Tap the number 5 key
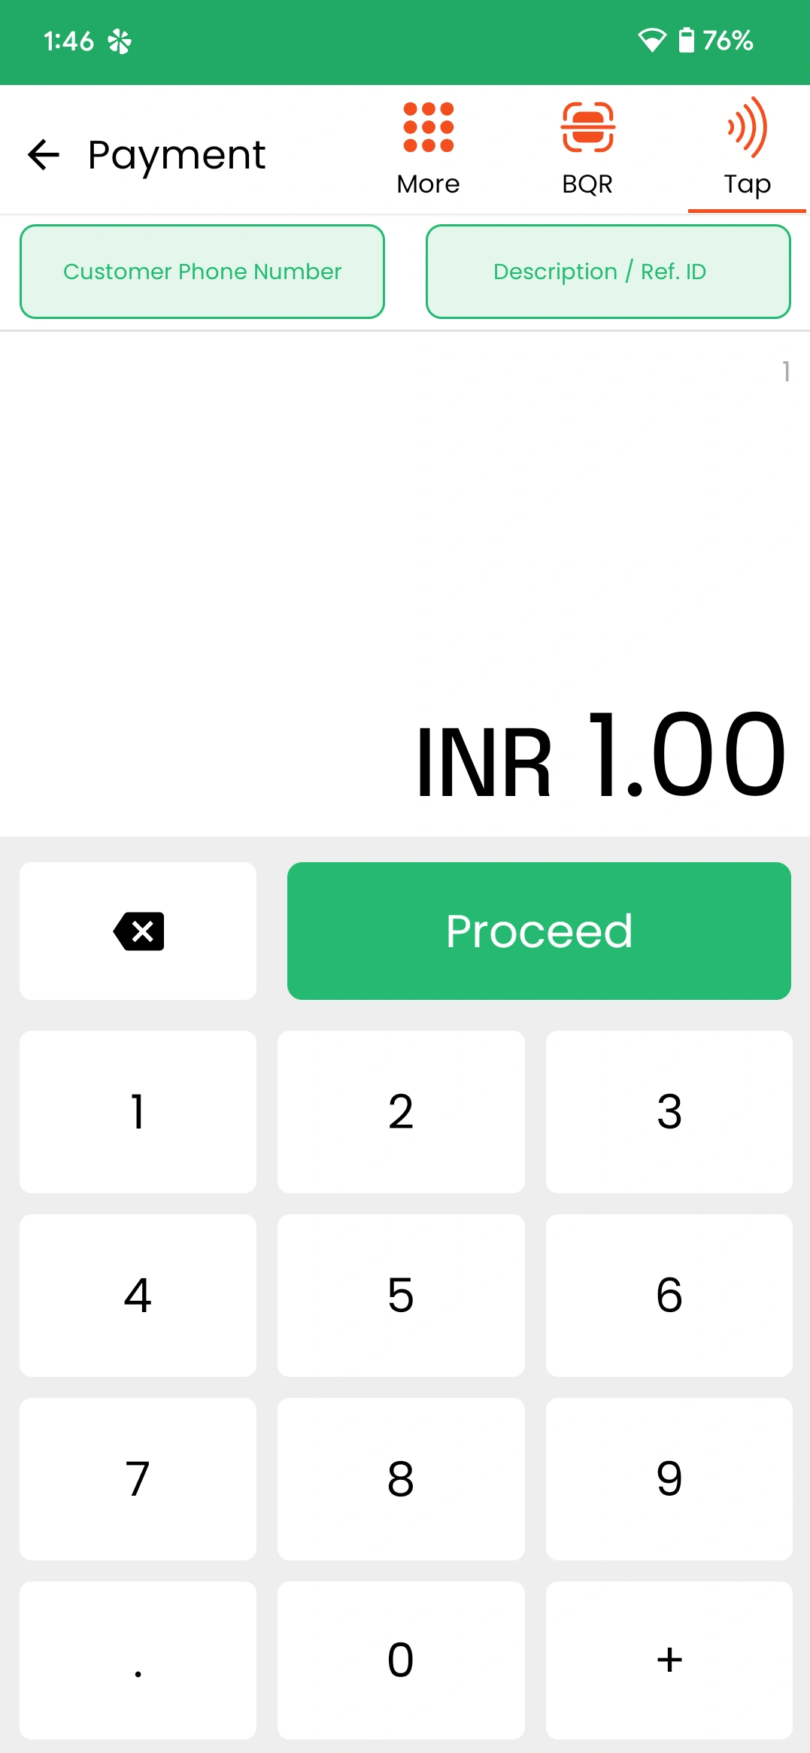The height and width of the screenshot is (1753, 810). [400, 1295]
